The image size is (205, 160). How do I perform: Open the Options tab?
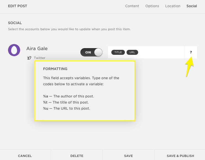pyautogui.click(x=152, y=6)
